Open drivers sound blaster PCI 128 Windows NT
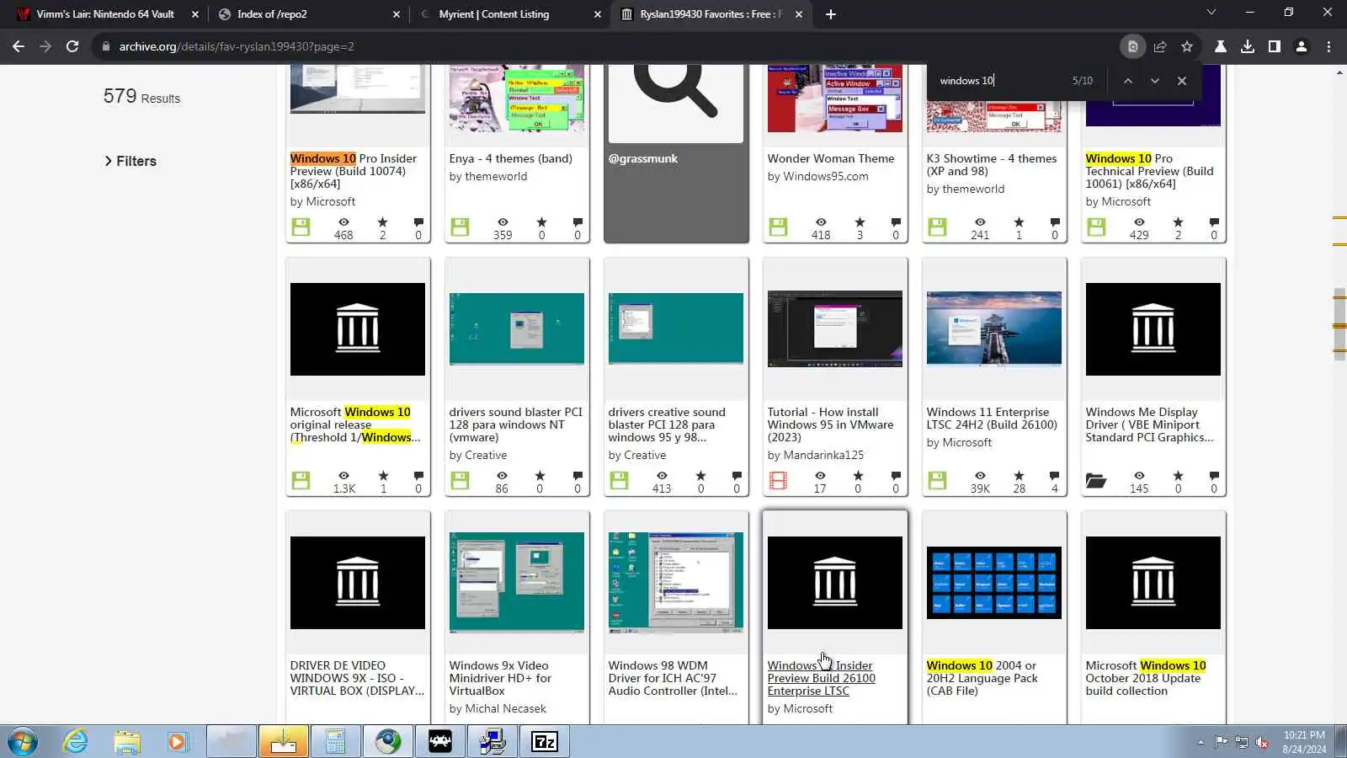 (516, 424)
